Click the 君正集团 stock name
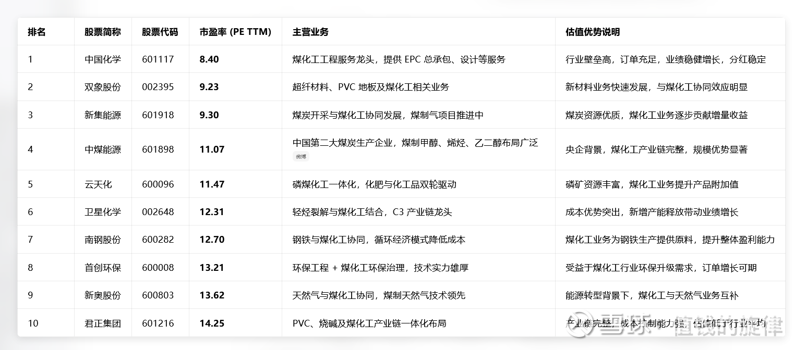 103,323
